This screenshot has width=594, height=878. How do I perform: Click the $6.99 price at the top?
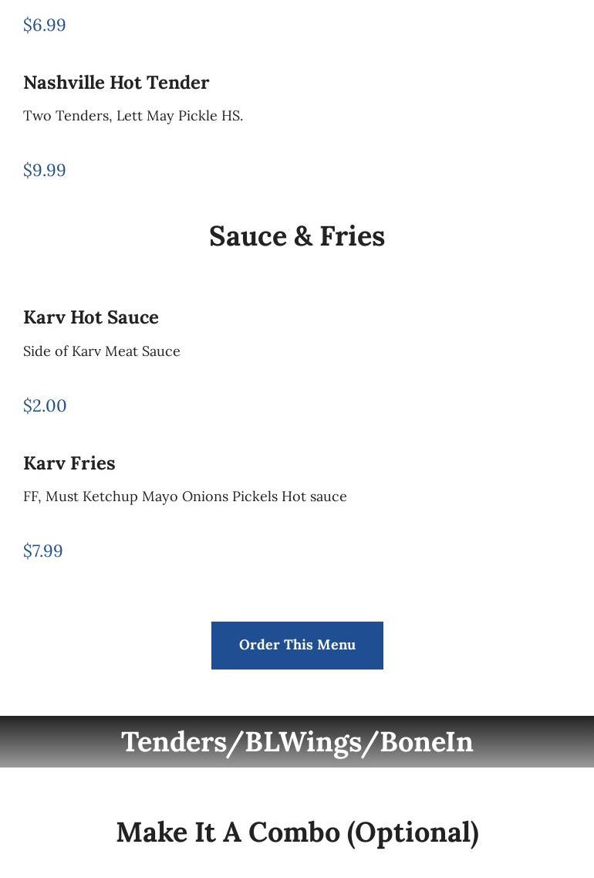(45, 25)
